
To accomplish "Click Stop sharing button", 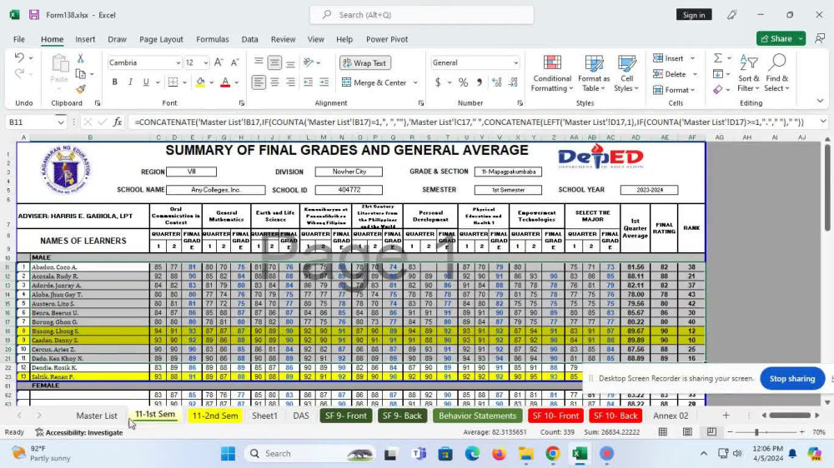I will pos(792,378).
